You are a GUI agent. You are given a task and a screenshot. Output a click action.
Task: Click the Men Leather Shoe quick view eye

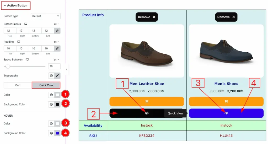pyautogui.click(x=147, y=113)
